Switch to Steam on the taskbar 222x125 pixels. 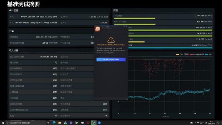94,123
